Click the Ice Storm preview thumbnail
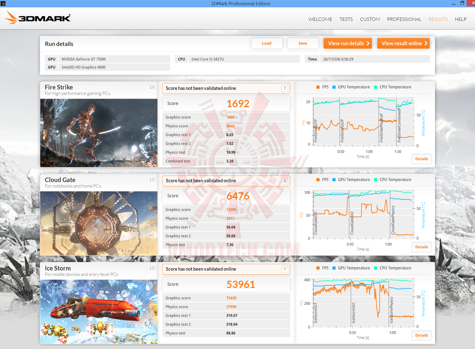The height and width of the screenshot is (349, 475). [x=99, y=312]
